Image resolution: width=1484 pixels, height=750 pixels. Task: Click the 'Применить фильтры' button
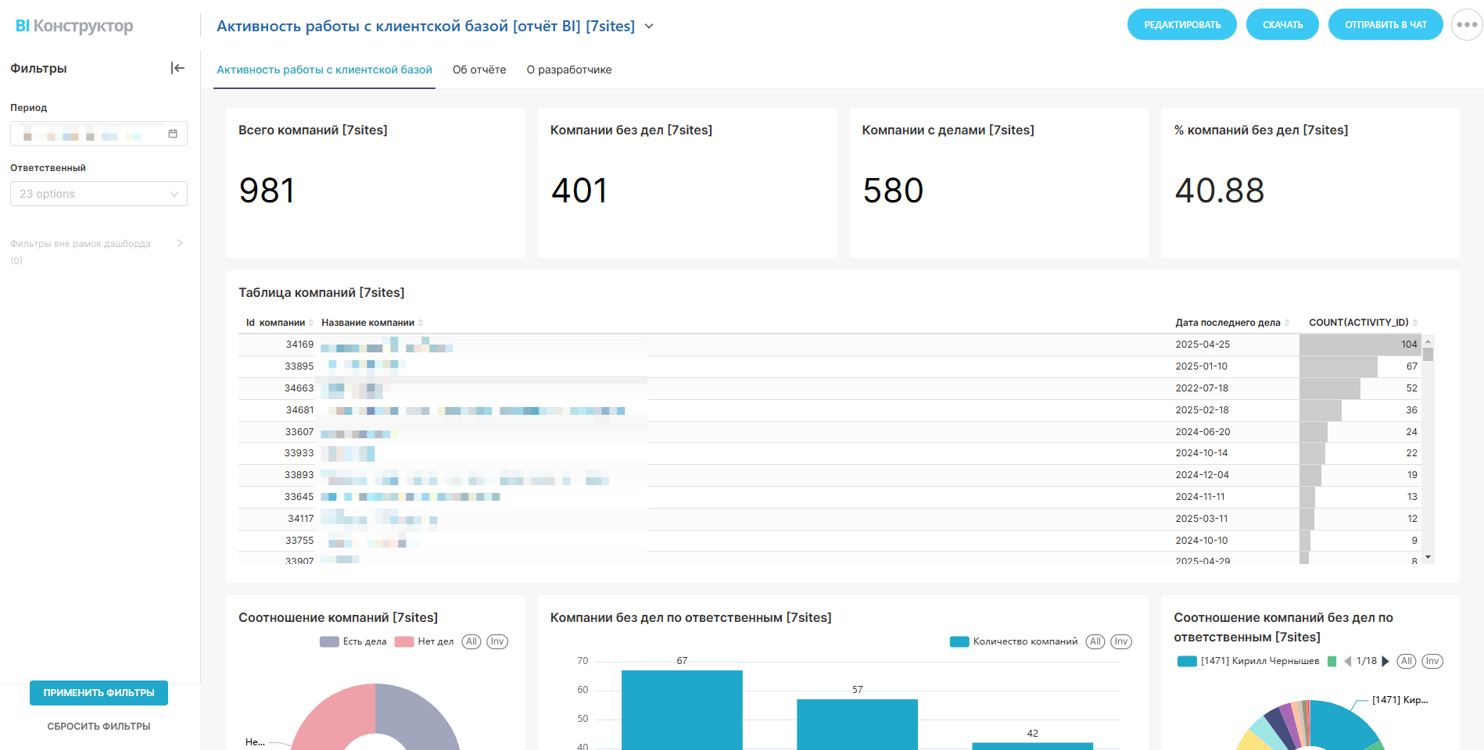click(x=99, y=692)
